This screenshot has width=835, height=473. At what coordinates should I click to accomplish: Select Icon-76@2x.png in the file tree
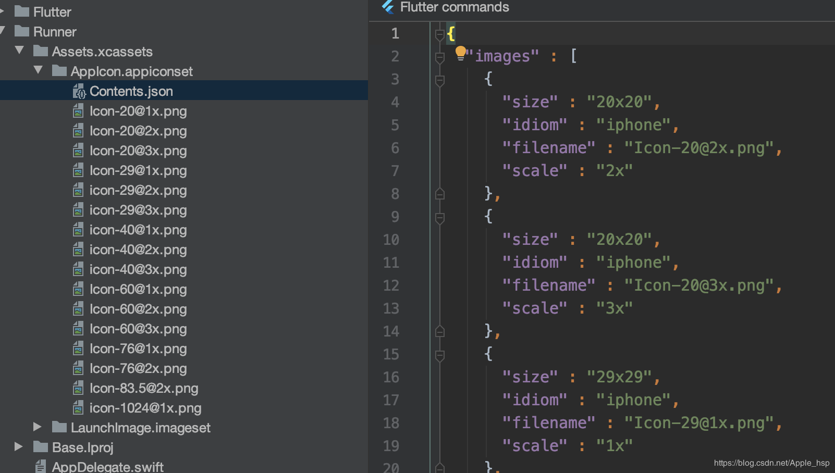point(138,368)
